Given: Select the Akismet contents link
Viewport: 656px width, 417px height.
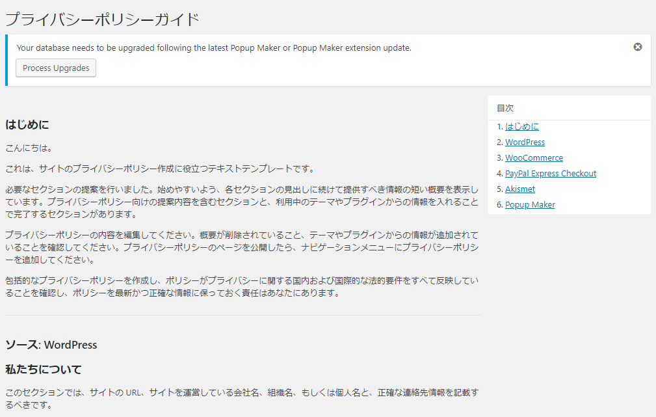Looking at the screenshot, I should 520,189.
